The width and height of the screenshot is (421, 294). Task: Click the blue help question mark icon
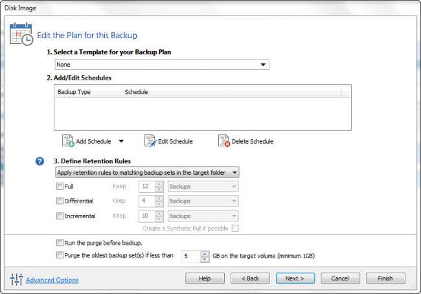click(40, 161)
